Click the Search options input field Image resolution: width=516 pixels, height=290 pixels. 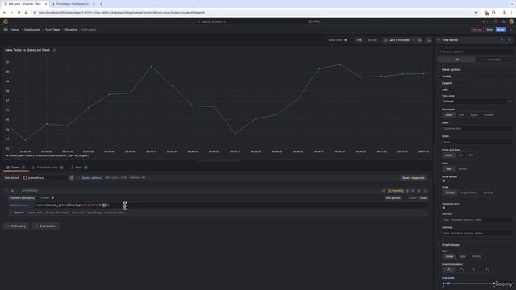click(475, 52)
